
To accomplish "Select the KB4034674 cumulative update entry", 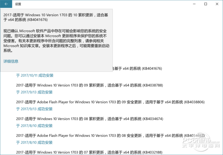I will click(90, 119).
